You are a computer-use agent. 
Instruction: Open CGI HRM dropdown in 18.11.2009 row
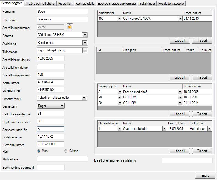(180, 97)
